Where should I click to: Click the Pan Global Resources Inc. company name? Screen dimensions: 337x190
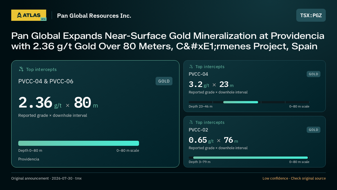(94, 16)
